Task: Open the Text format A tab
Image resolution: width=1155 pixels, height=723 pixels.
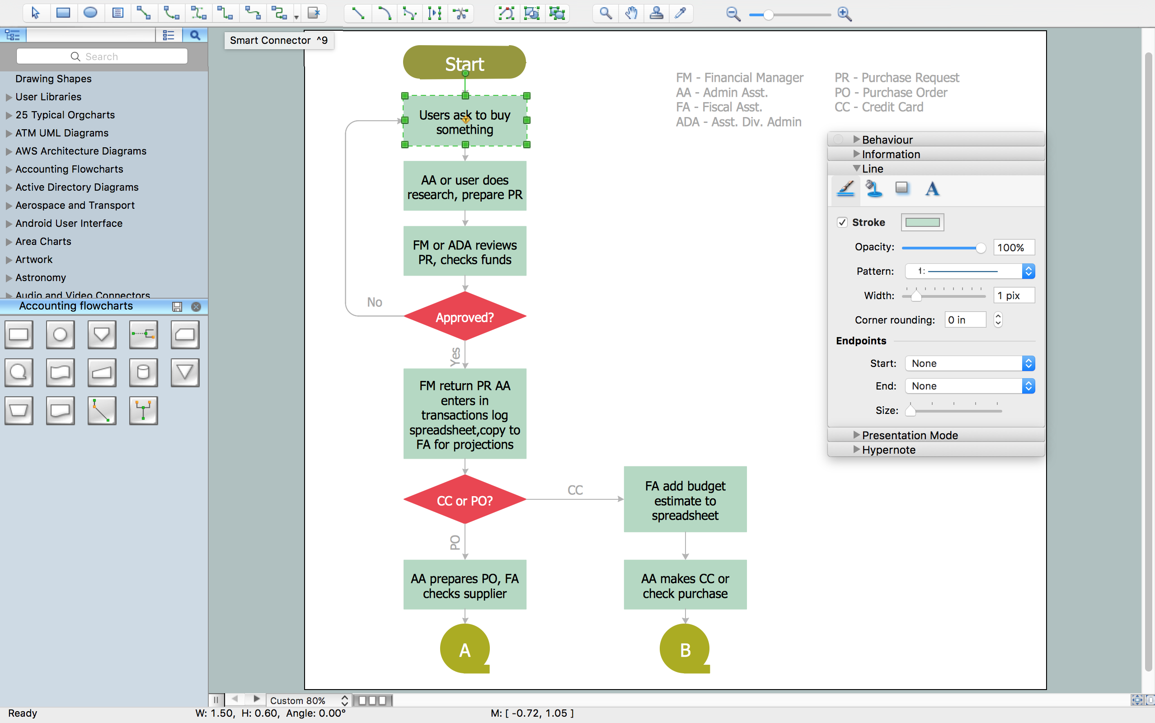Action: click(x=932, y=189)
